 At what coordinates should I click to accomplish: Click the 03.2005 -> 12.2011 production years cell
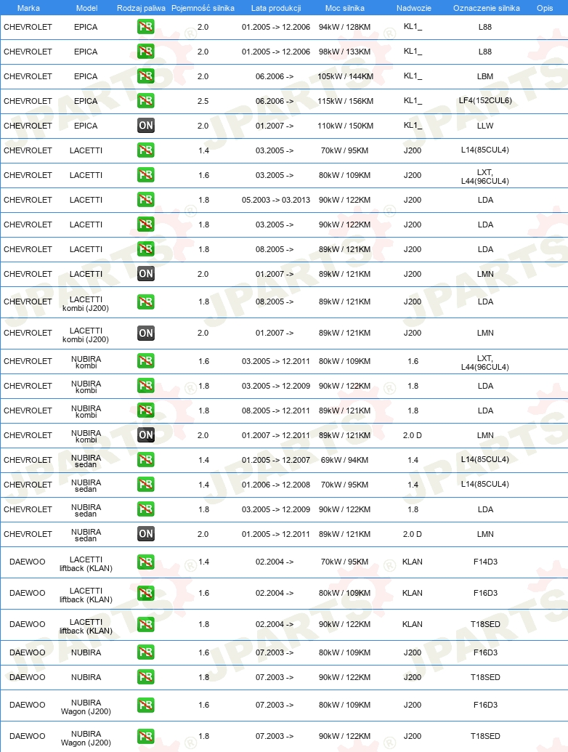(x=276, y=361)
